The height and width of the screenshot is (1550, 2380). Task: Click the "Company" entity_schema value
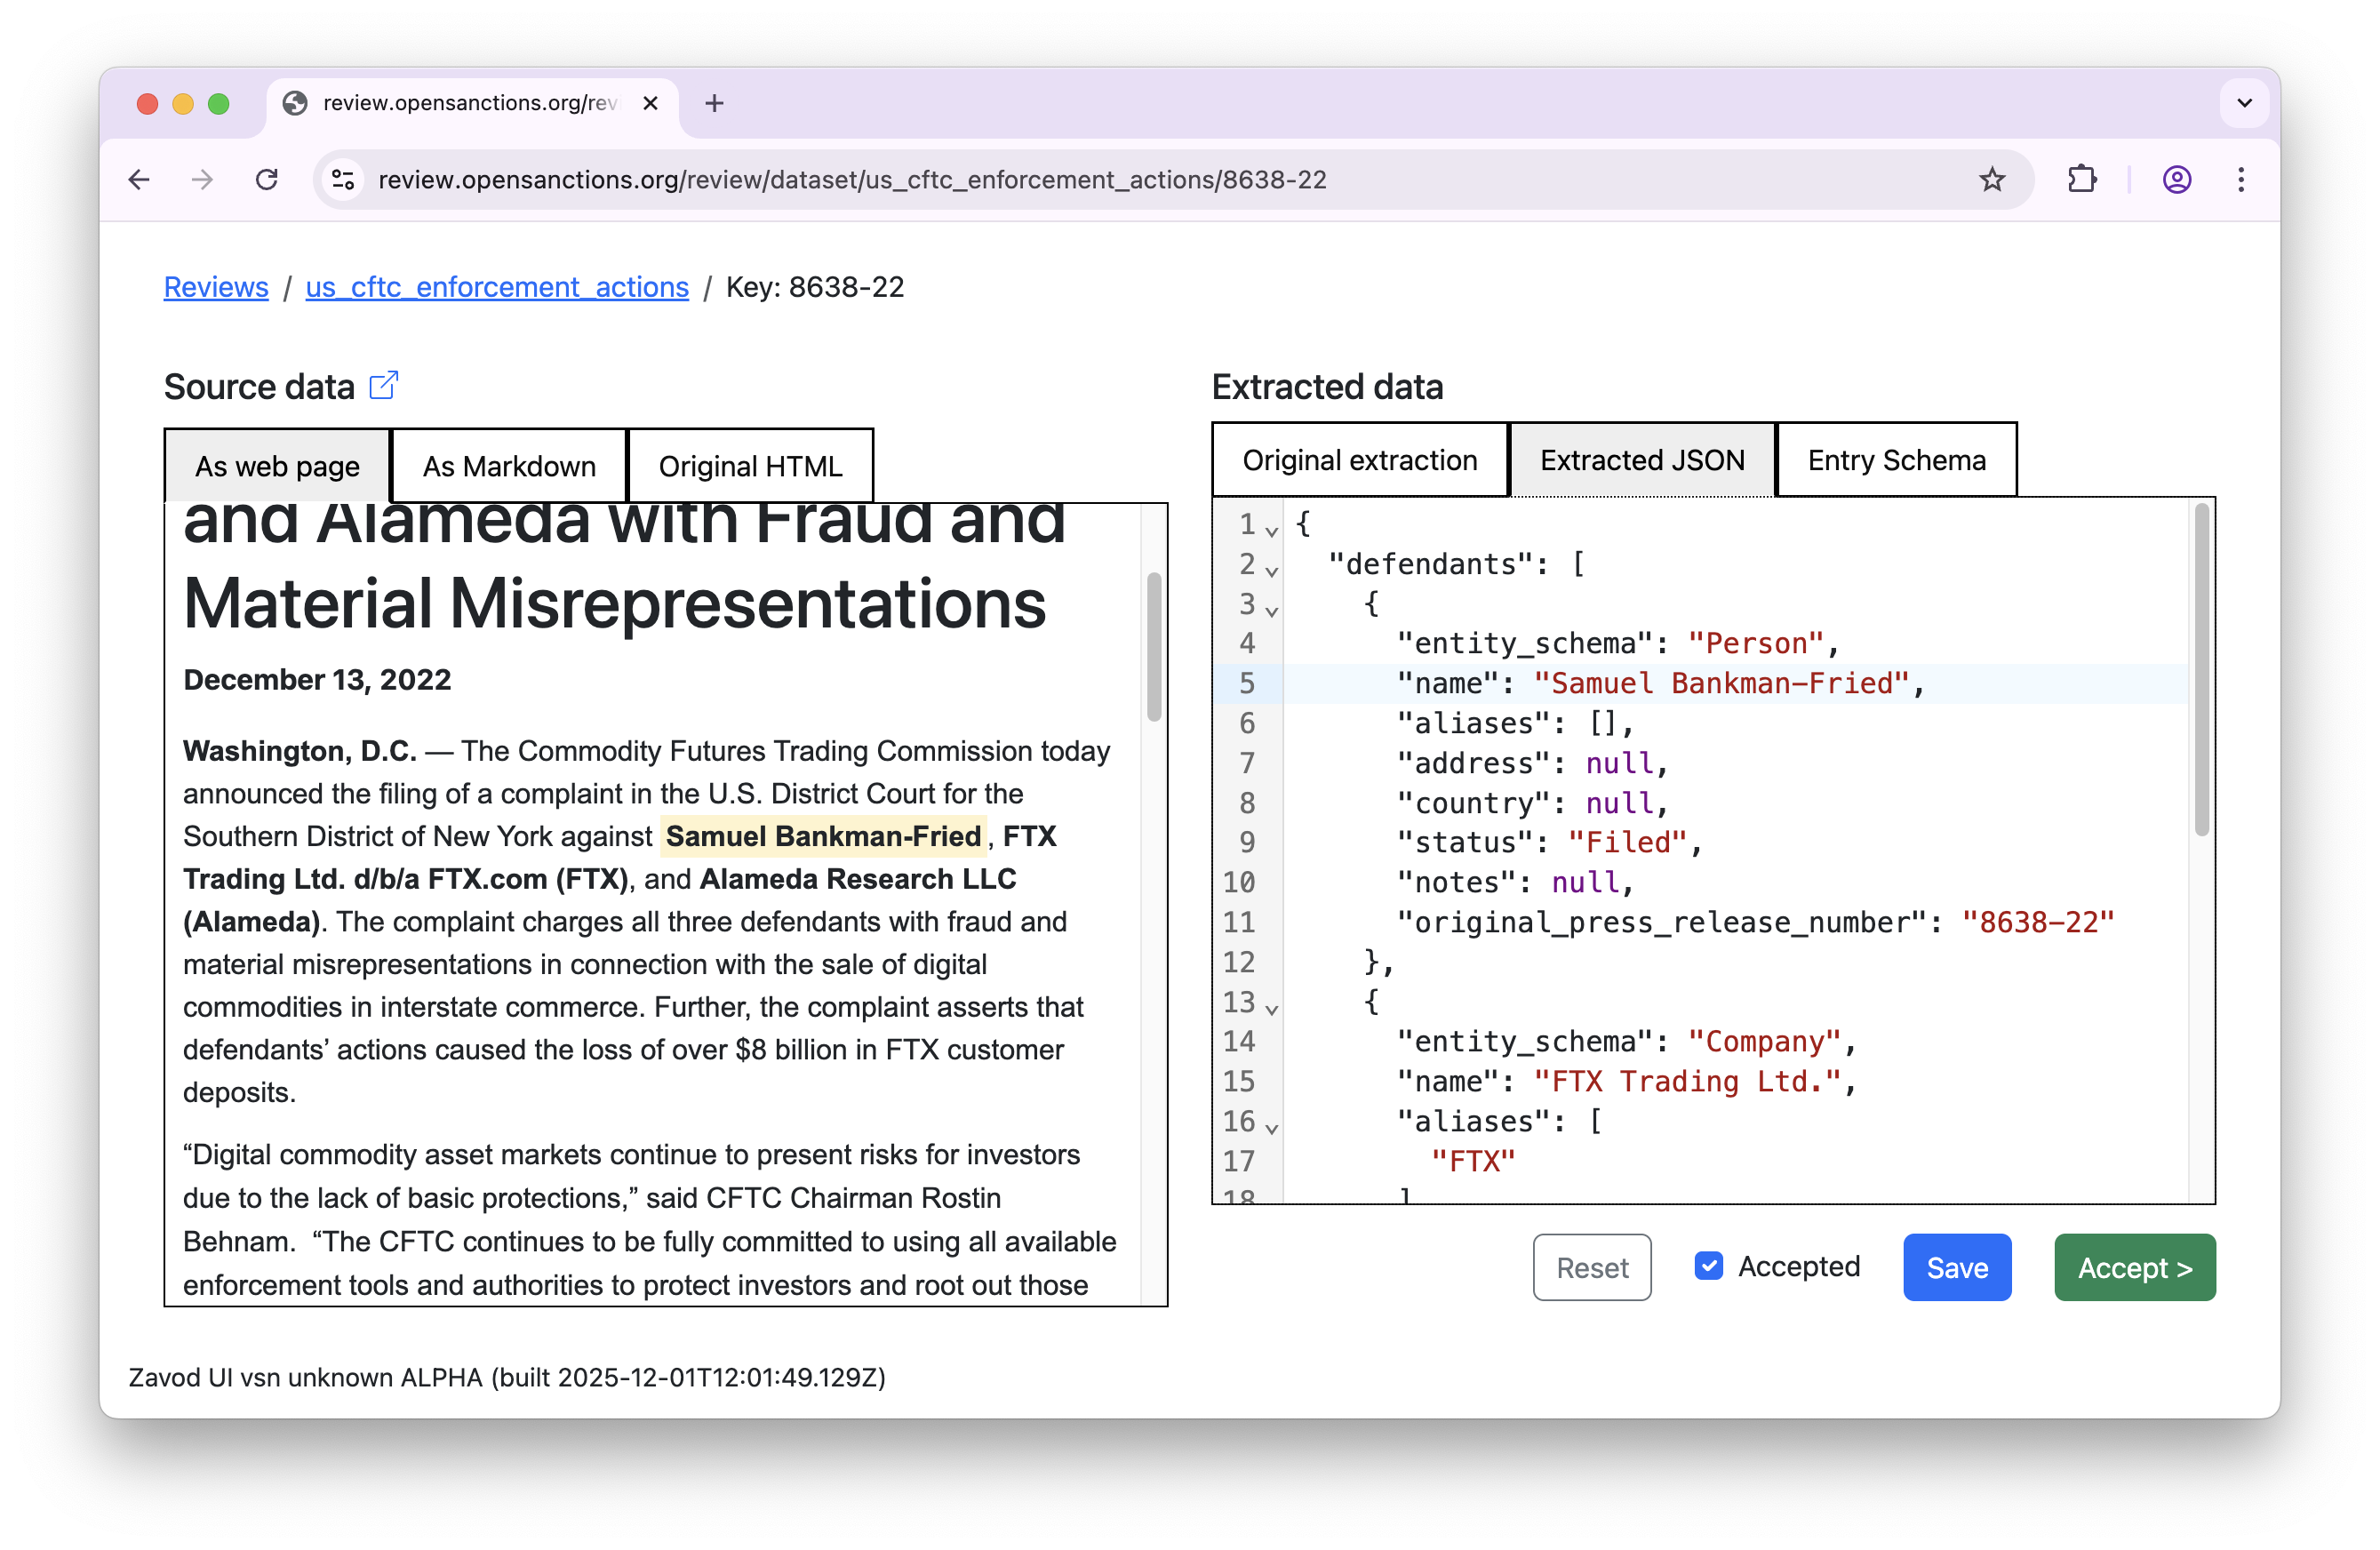pos(1764,1041)
